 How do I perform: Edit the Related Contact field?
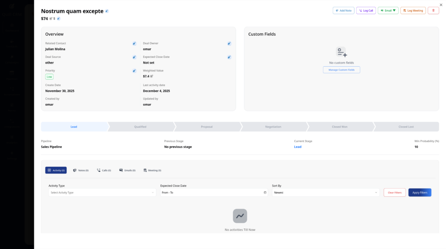pos(134,44)
